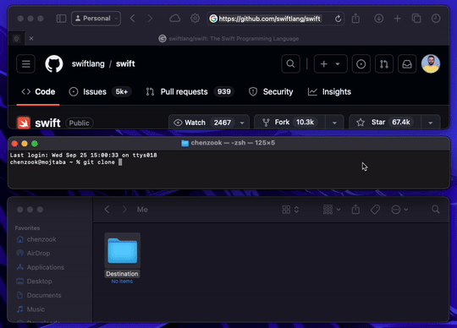
Task: Click the git clone terminal command line
Action: click(66, 162)
